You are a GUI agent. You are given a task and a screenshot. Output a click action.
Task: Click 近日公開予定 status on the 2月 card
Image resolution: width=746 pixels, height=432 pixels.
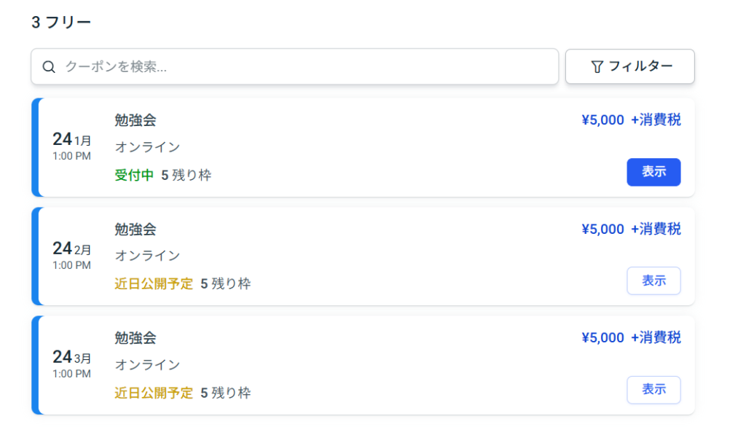tap(154, 284)
